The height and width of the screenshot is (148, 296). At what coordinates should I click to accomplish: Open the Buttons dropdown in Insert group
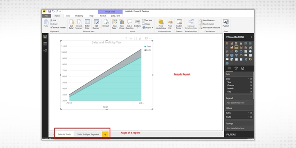click(x=138, y=24)
